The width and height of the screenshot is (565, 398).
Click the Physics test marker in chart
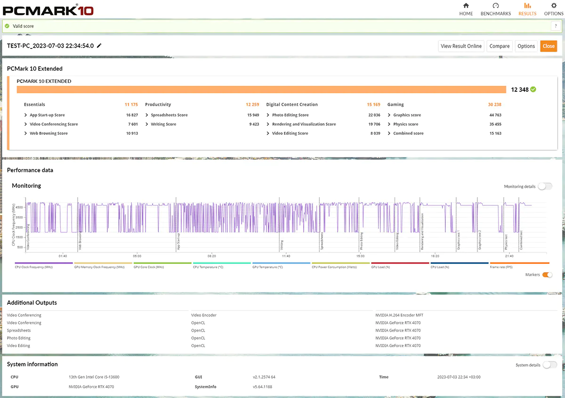[x=506, y=242]
